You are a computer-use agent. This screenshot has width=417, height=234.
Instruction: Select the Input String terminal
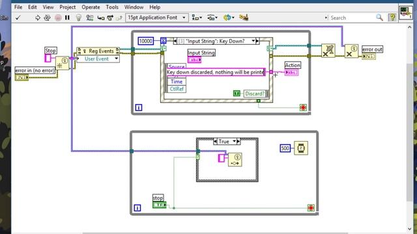pyautogui.click(x=194, y=60)
